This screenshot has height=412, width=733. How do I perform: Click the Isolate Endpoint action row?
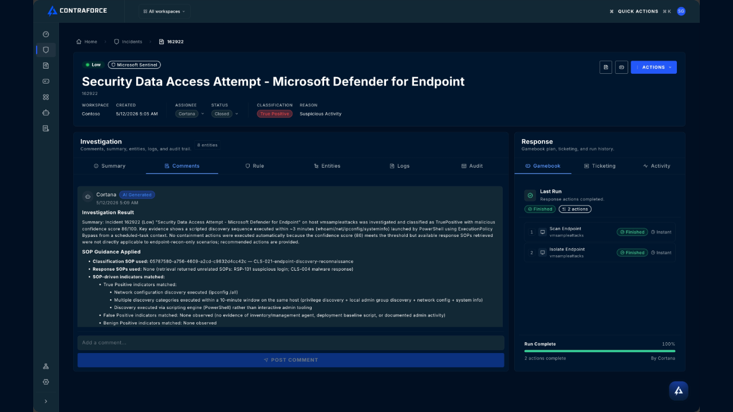pyautogui.click(x=600, y=252)
